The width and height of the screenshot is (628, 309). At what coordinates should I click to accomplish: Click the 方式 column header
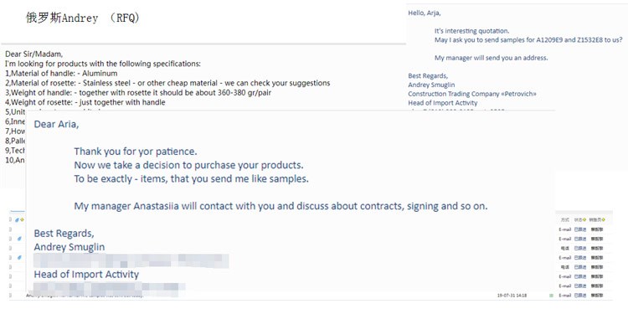[565, 219]
